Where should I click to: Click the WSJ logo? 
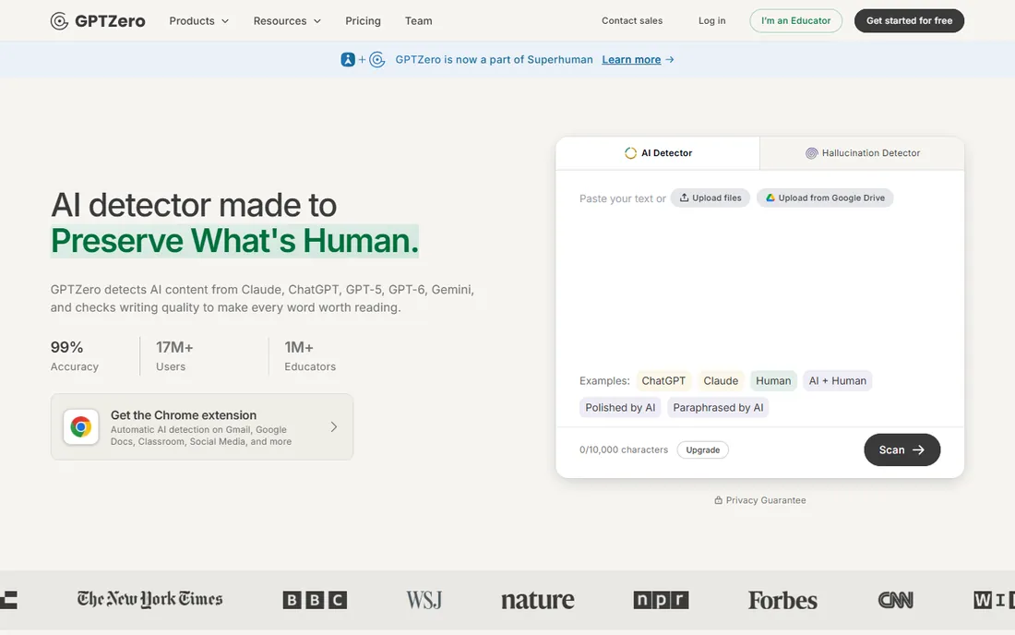424,600
